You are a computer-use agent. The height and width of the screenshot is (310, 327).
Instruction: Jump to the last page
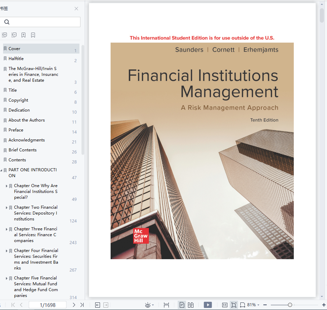tap(82, 305)
